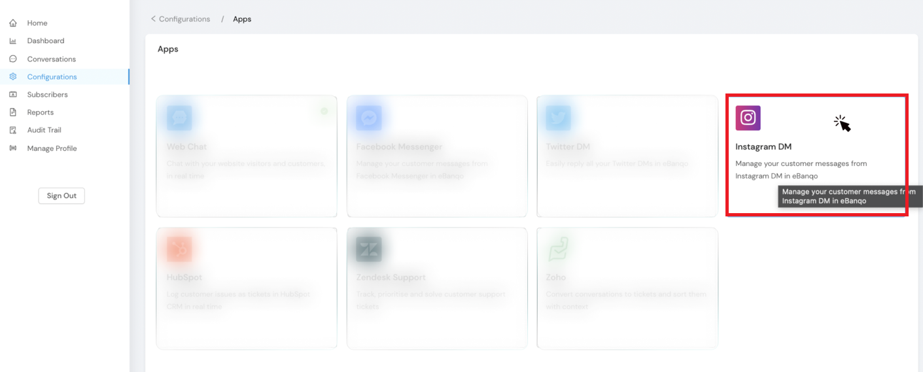Click the Reports document icon
Image resolution: width=923 pixels, height=372 pixels.
pyautogui.click(x=13, y=112)
